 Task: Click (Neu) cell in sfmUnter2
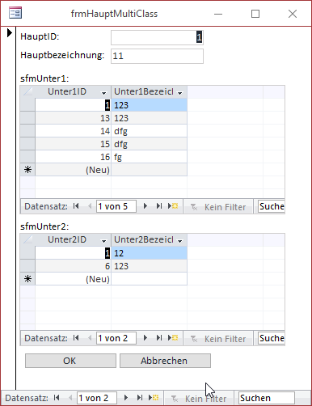(73, 279)
